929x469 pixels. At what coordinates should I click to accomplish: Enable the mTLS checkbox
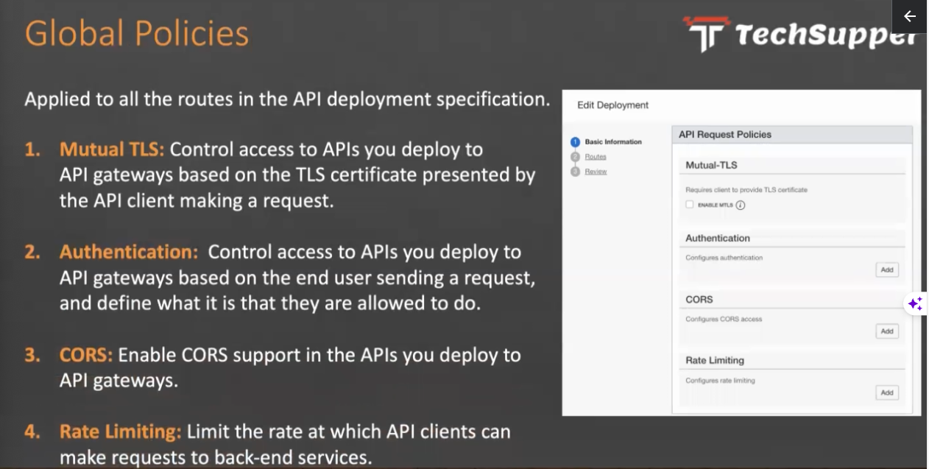tap(690, 205)
